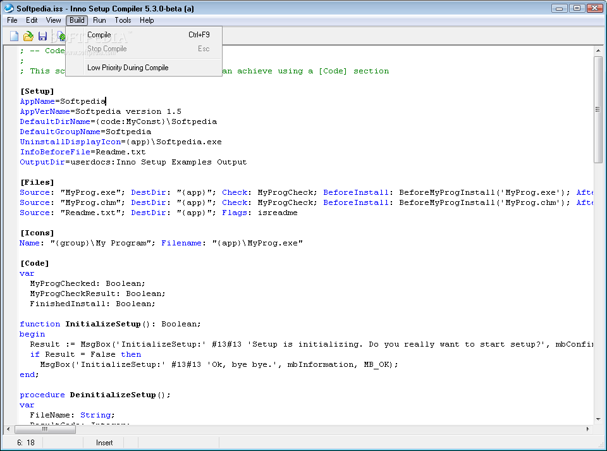Screen dimensions: 607x451
Task: Click the 'if Result = False then' line
Action: click(85, 354)
